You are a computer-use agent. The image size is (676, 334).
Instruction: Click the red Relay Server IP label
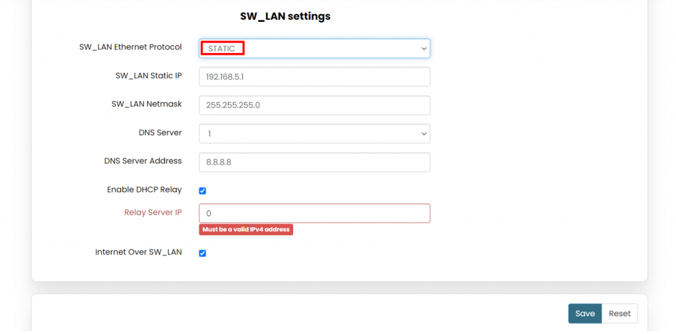point(152,213)
